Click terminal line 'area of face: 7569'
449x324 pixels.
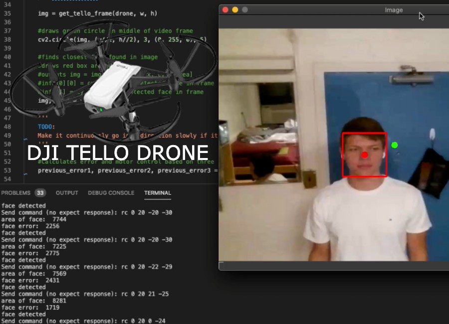[x=34, y=274]
